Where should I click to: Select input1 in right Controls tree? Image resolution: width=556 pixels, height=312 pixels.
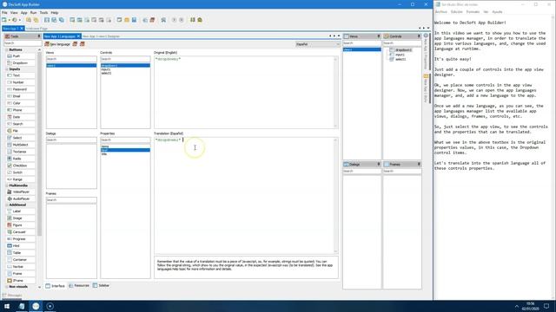[400, 55]
